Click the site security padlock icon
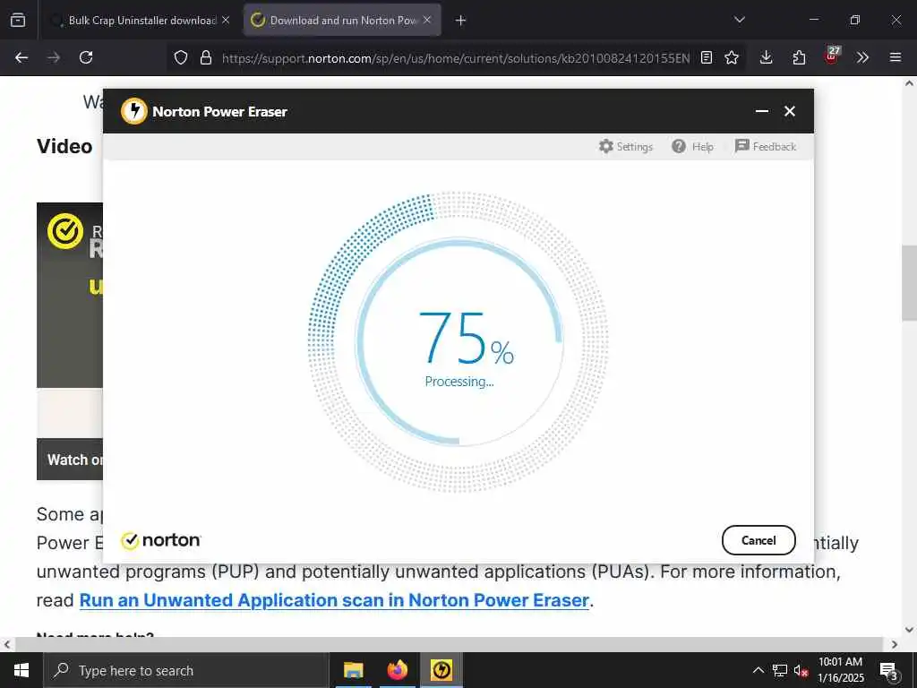917x688 pixels. 205,57
